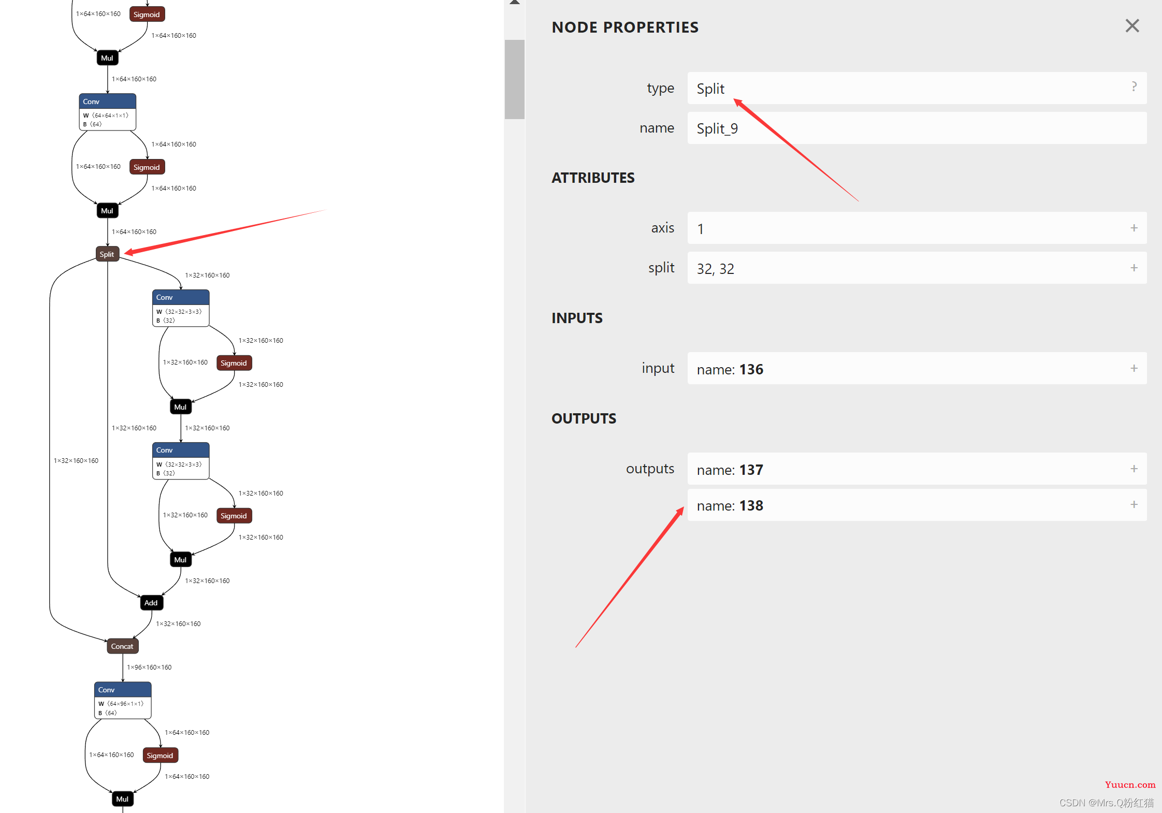1162x813 pixels.
Task: Select the Split node in the graph
Action: pyautogui.click(x=107, y=254)
